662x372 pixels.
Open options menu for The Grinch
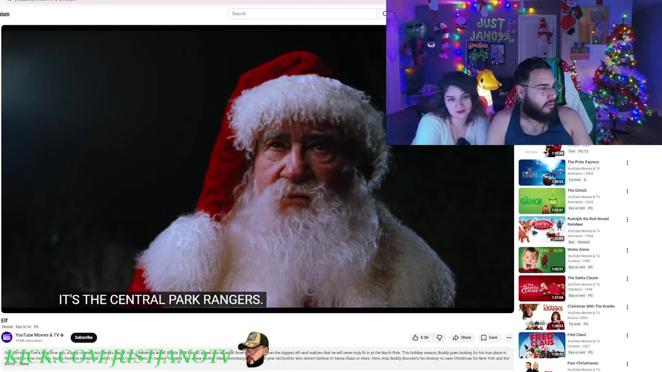click(627, 191)
